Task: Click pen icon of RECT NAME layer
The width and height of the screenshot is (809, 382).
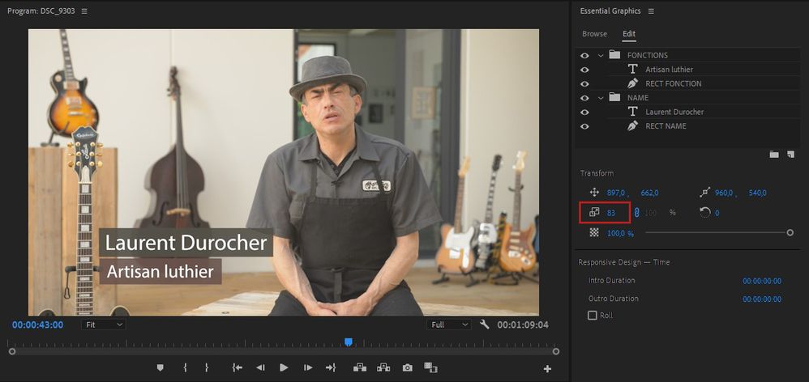Action: click(632, 125)
